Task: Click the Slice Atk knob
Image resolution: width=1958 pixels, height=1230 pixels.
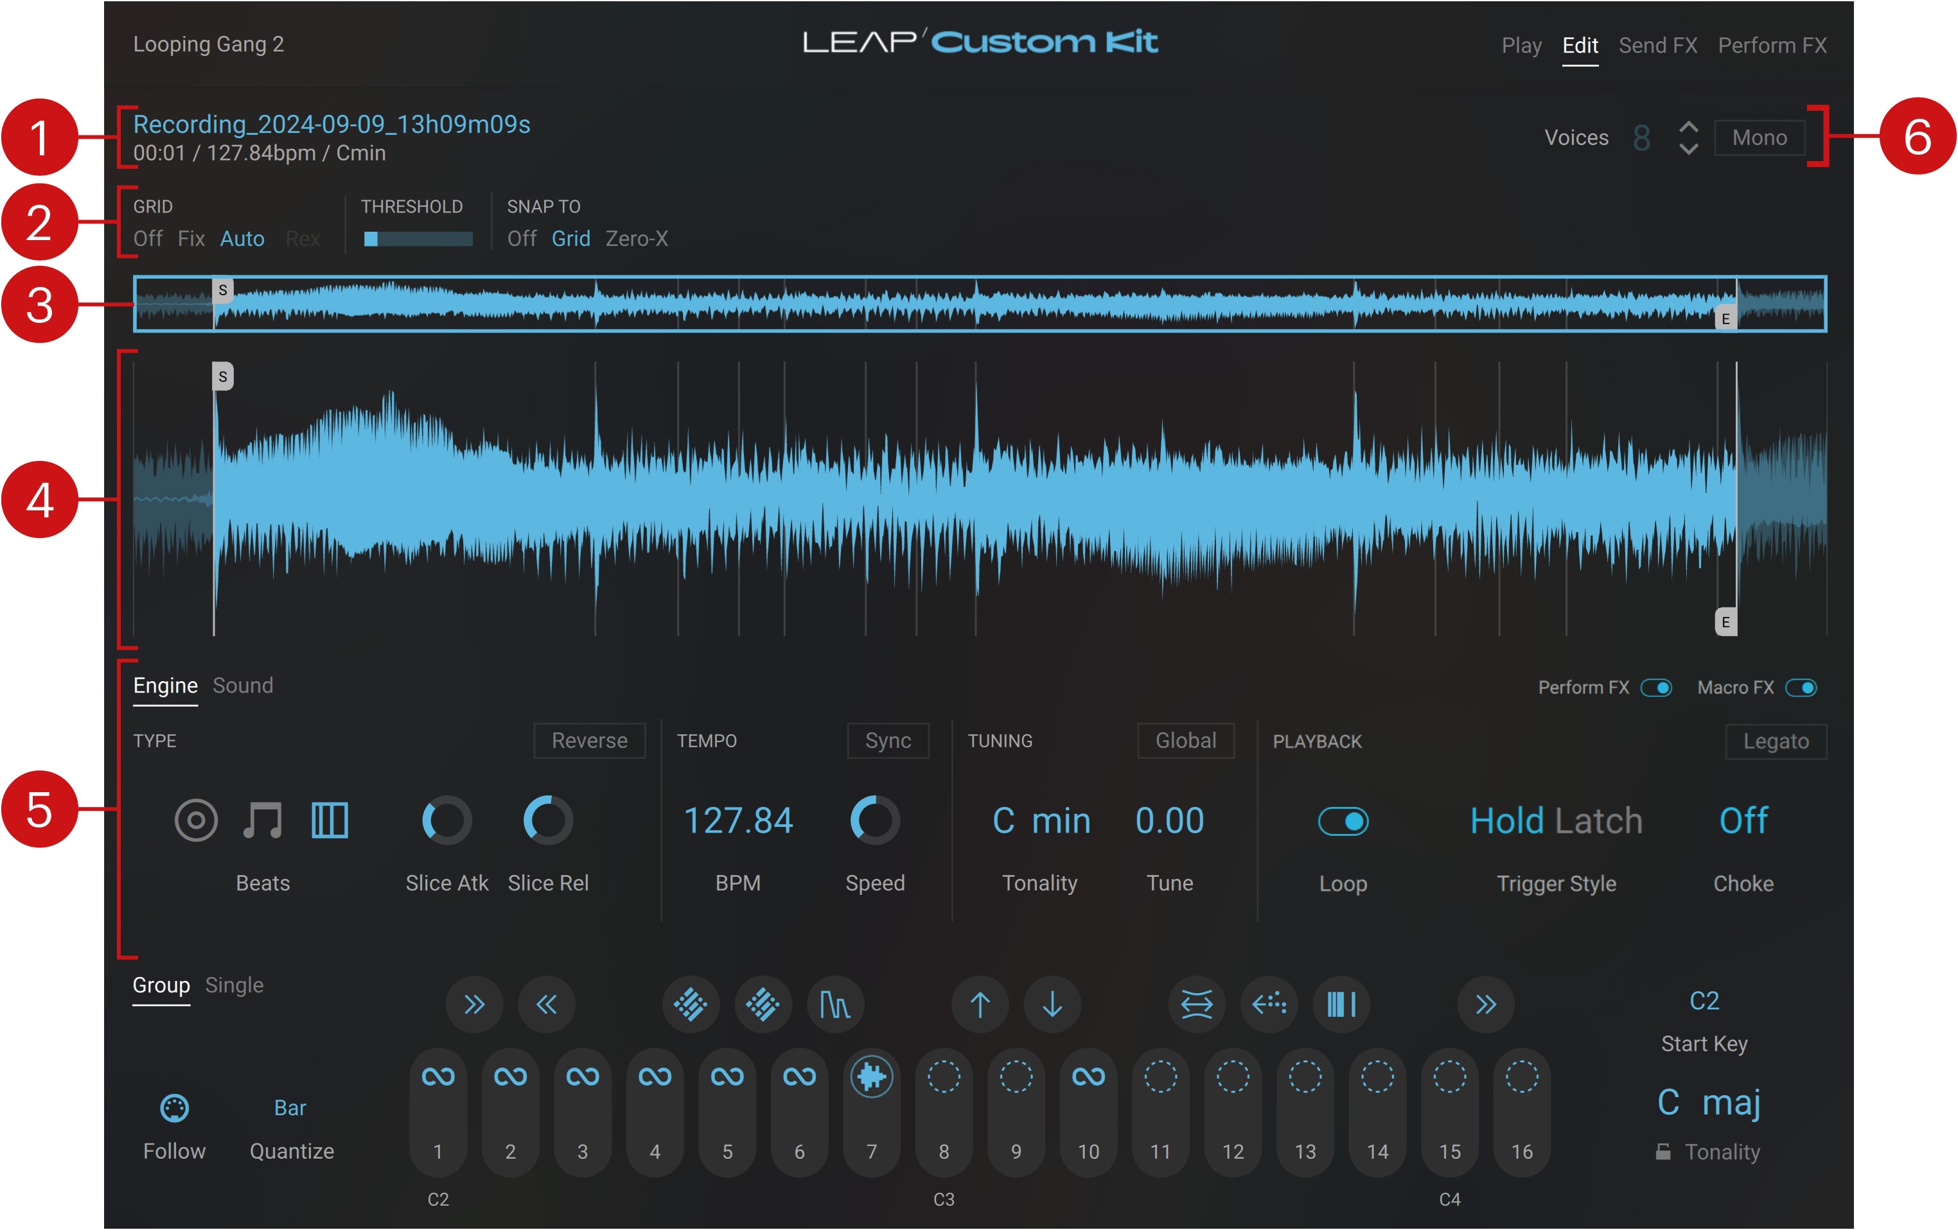Action: pyautogui.click(x=446, y=820)
